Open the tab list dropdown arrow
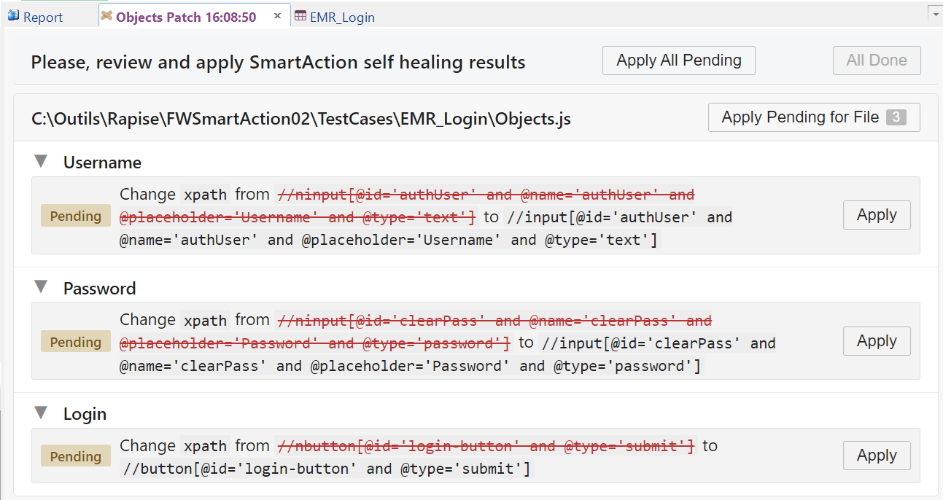 coord(934,12)
